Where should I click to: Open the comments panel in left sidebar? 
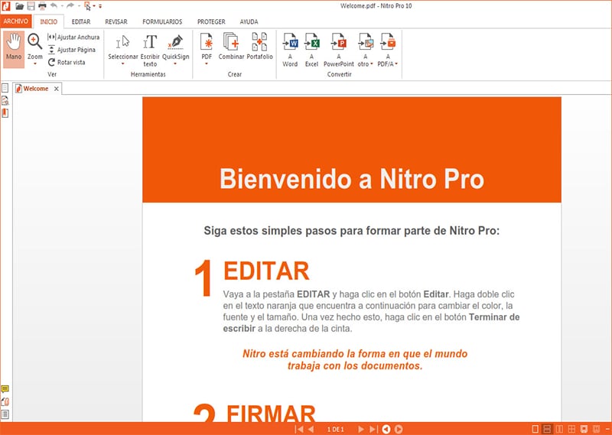[5, 389]
